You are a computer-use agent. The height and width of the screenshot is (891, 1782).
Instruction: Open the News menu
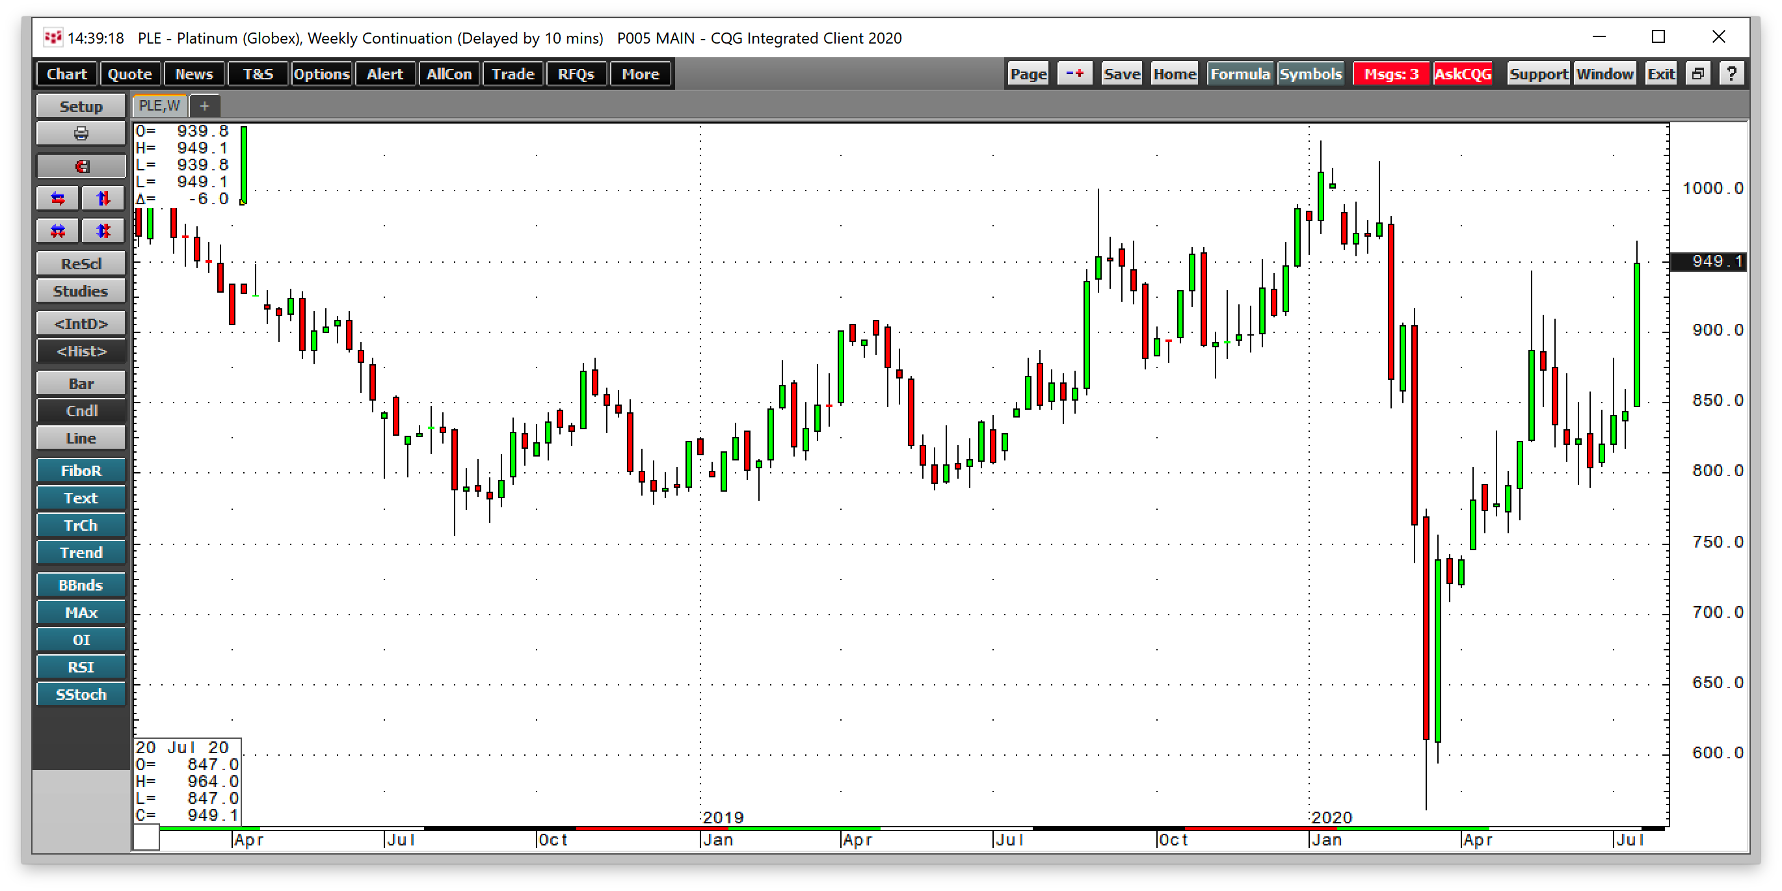point(194,74)
